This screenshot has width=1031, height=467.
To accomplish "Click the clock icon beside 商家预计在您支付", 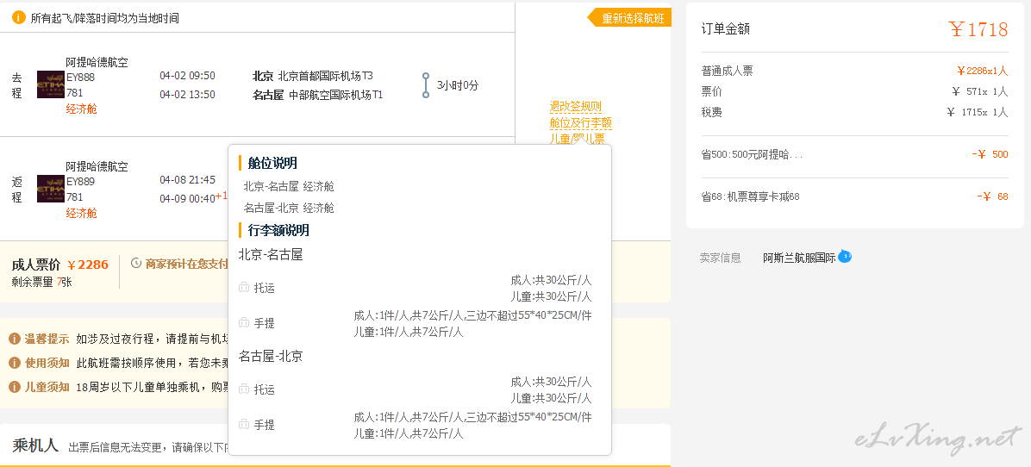I will pos(137,264).
